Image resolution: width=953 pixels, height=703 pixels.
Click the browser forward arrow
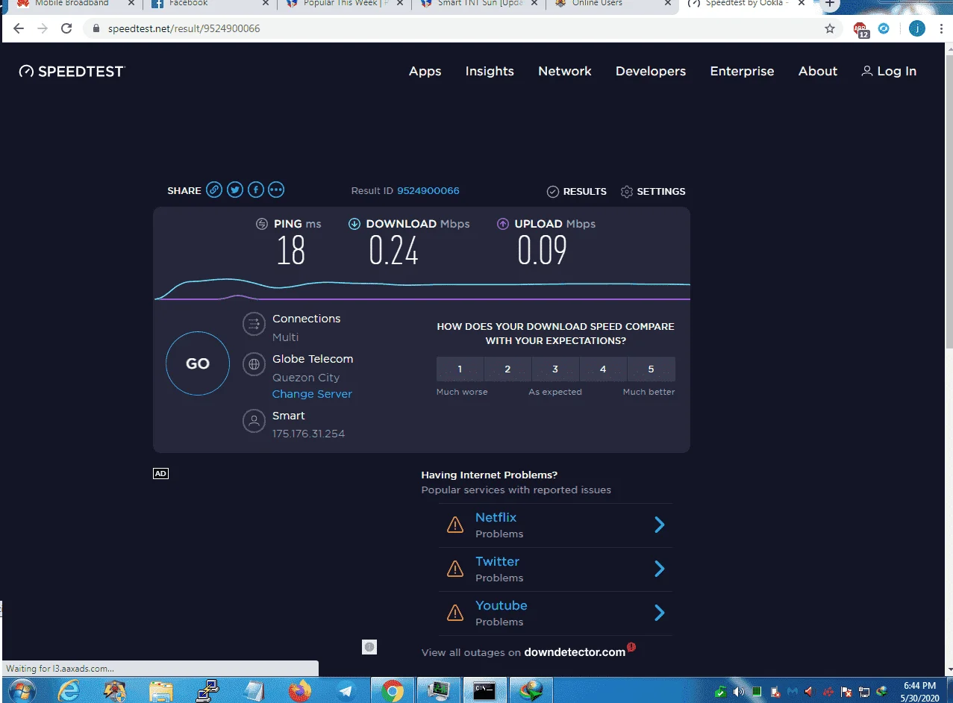(43, 29)
